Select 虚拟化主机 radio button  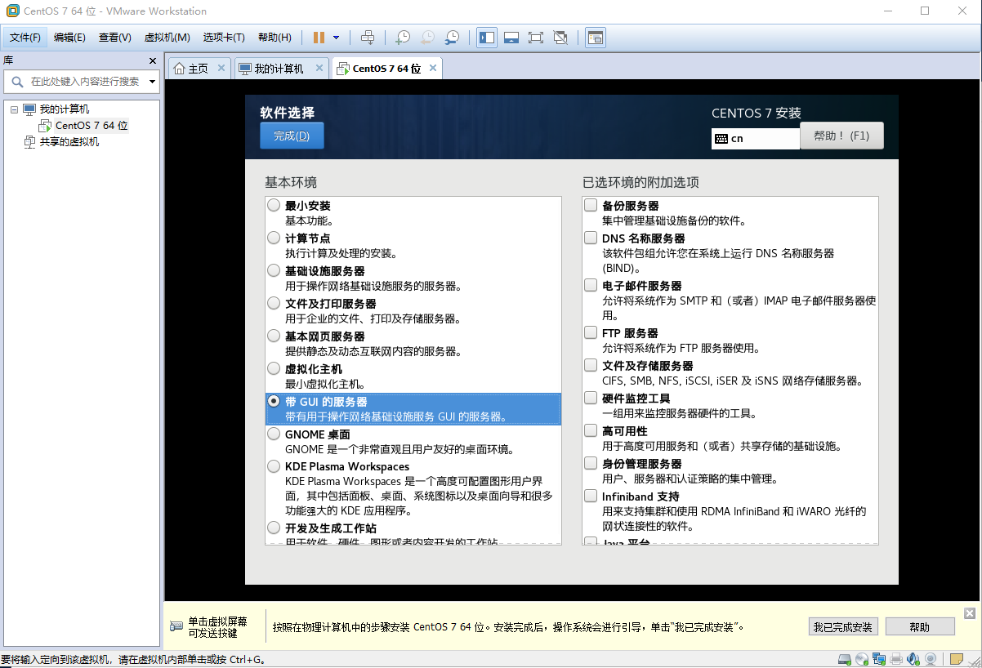point(275,369)
